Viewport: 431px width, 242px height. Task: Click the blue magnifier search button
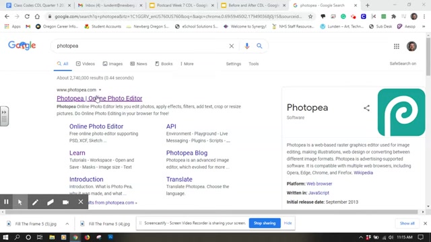(259, 46)
